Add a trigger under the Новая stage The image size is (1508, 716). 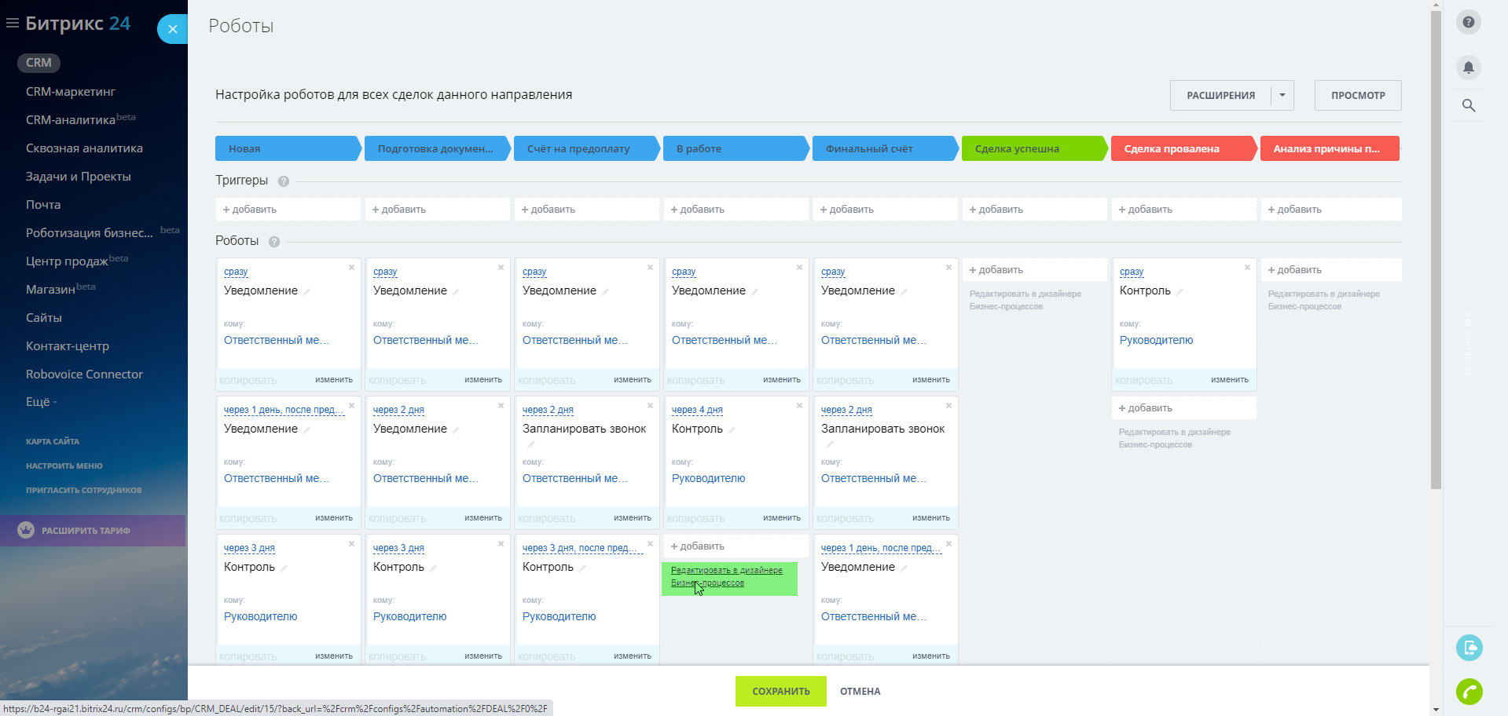tap(288, 210)
